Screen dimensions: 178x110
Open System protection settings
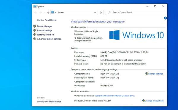(45, 35)
